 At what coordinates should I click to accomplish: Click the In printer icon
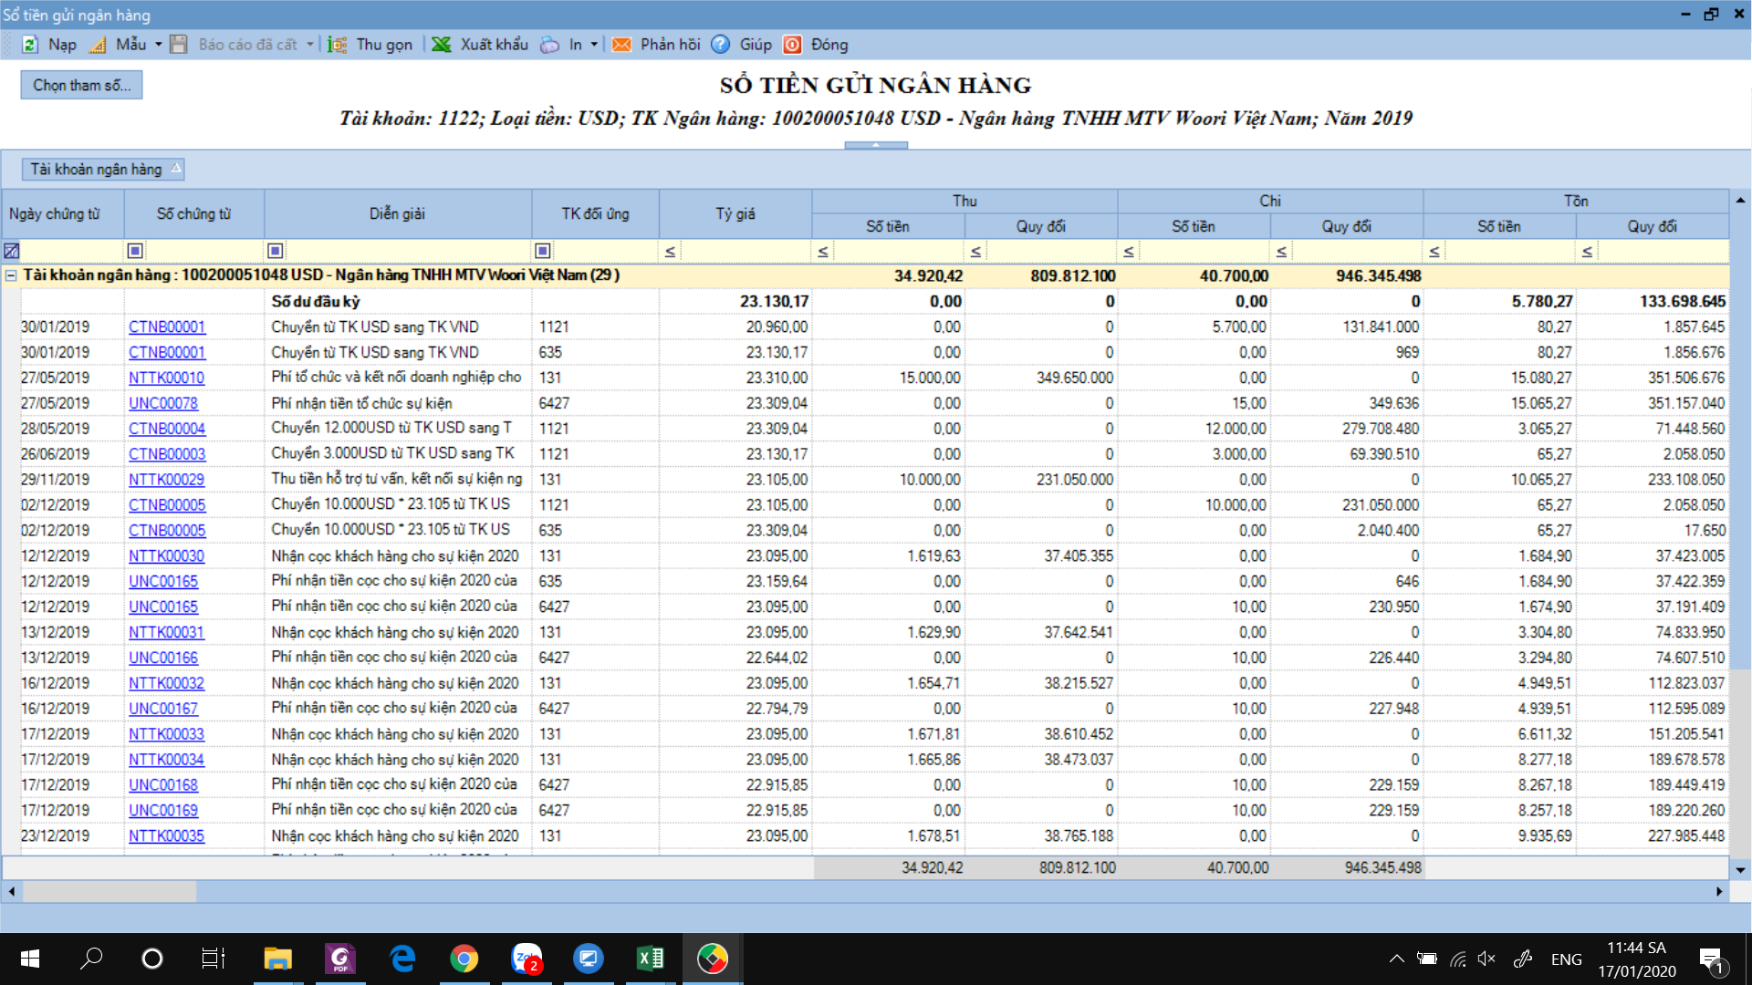pos(550,45)
